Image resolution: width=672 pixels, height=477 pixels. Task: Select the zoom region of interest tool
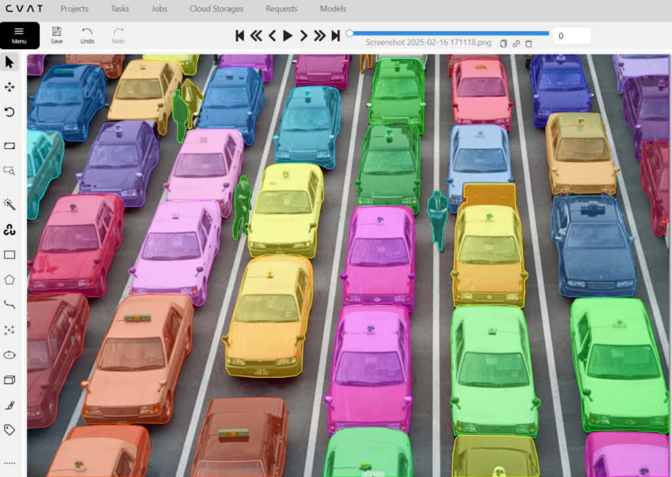pos(9,171)
